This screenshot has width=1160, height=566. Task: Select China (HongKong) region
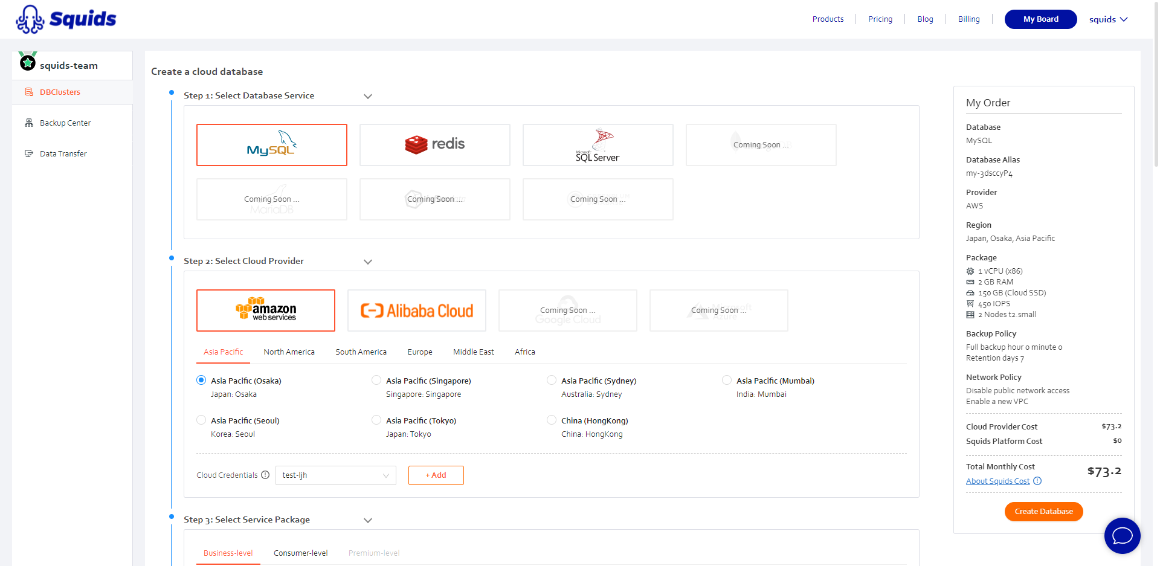coord(552,420)
